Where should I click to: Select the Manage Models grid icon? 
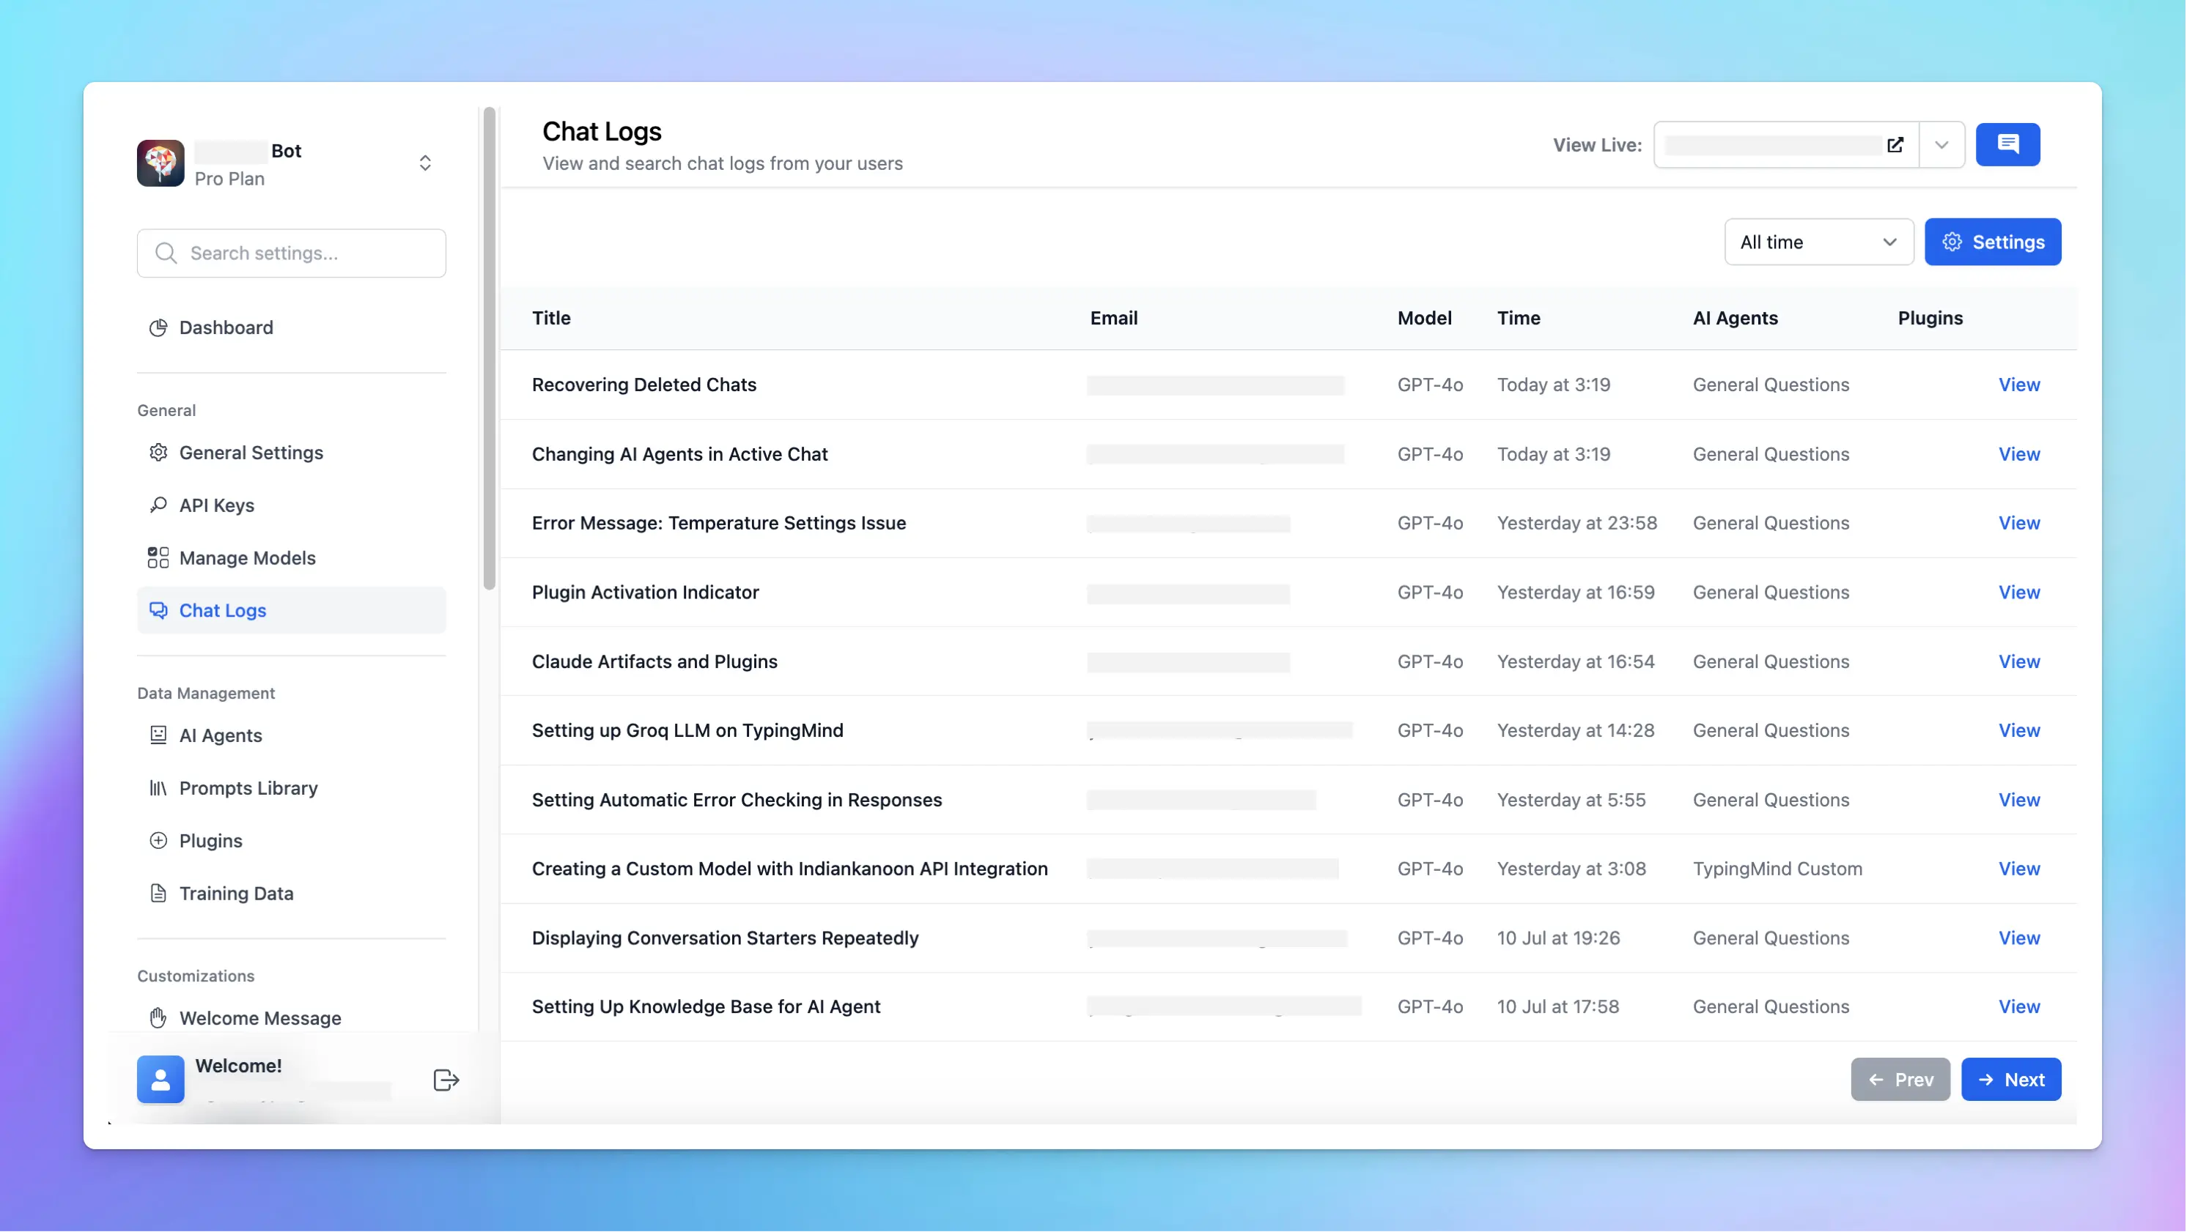(159, 557)
